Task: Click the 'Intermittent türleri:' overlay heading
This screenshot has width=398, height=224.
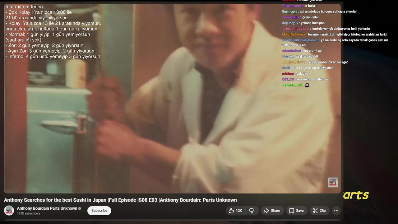Action: (25, 7)
